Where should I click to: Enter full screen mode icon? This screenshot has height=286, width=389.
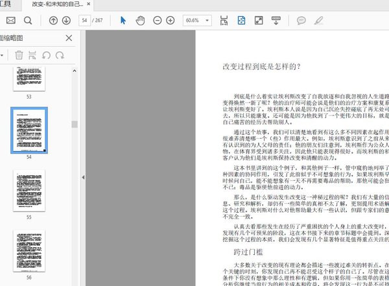coord(259,20)
